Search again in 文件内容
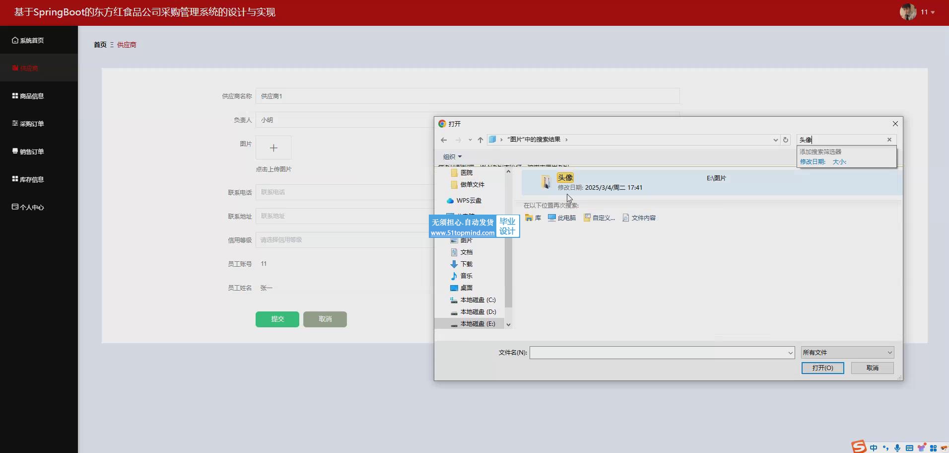949x453 pixels. click(639, 218)
